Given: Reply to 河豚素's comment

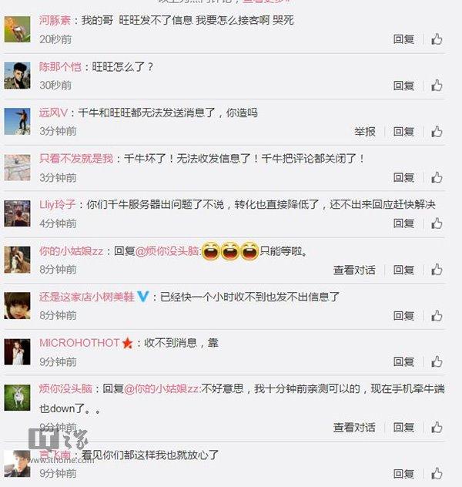Looking at the screenshot, I should tap(403, 39).
